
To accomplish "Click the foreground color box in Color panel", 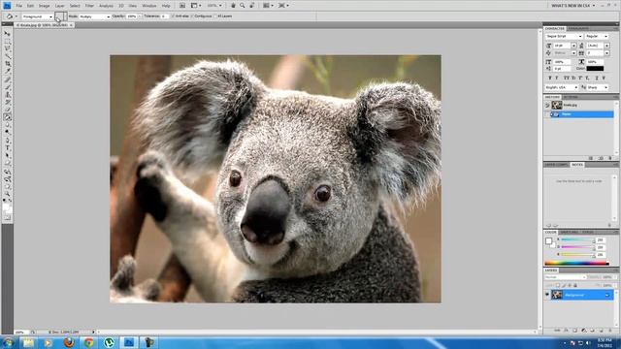I will [x=548, y=240].
